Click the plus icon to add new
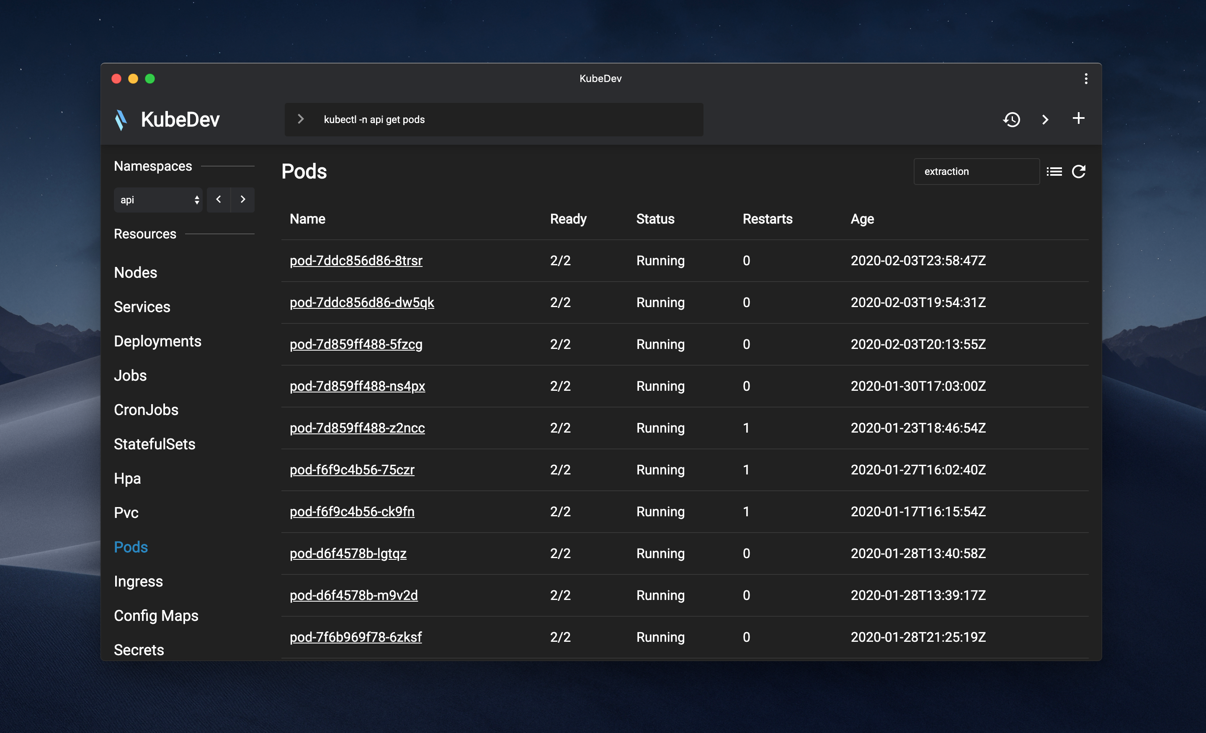This screenshot has width=1206, height=733. tap(1078, 118)
